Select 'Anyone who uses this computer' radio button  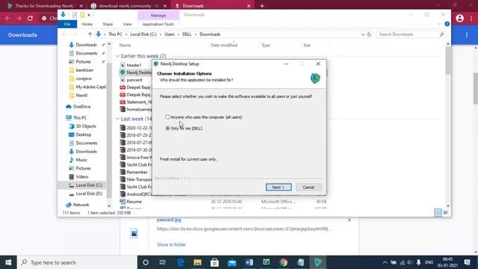pyautogui.click(x=167, y=117)
